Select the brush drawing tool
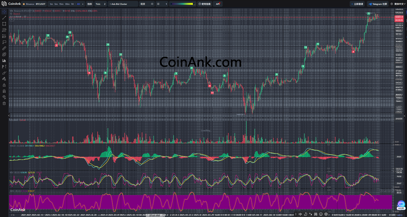 pos(4,73)
